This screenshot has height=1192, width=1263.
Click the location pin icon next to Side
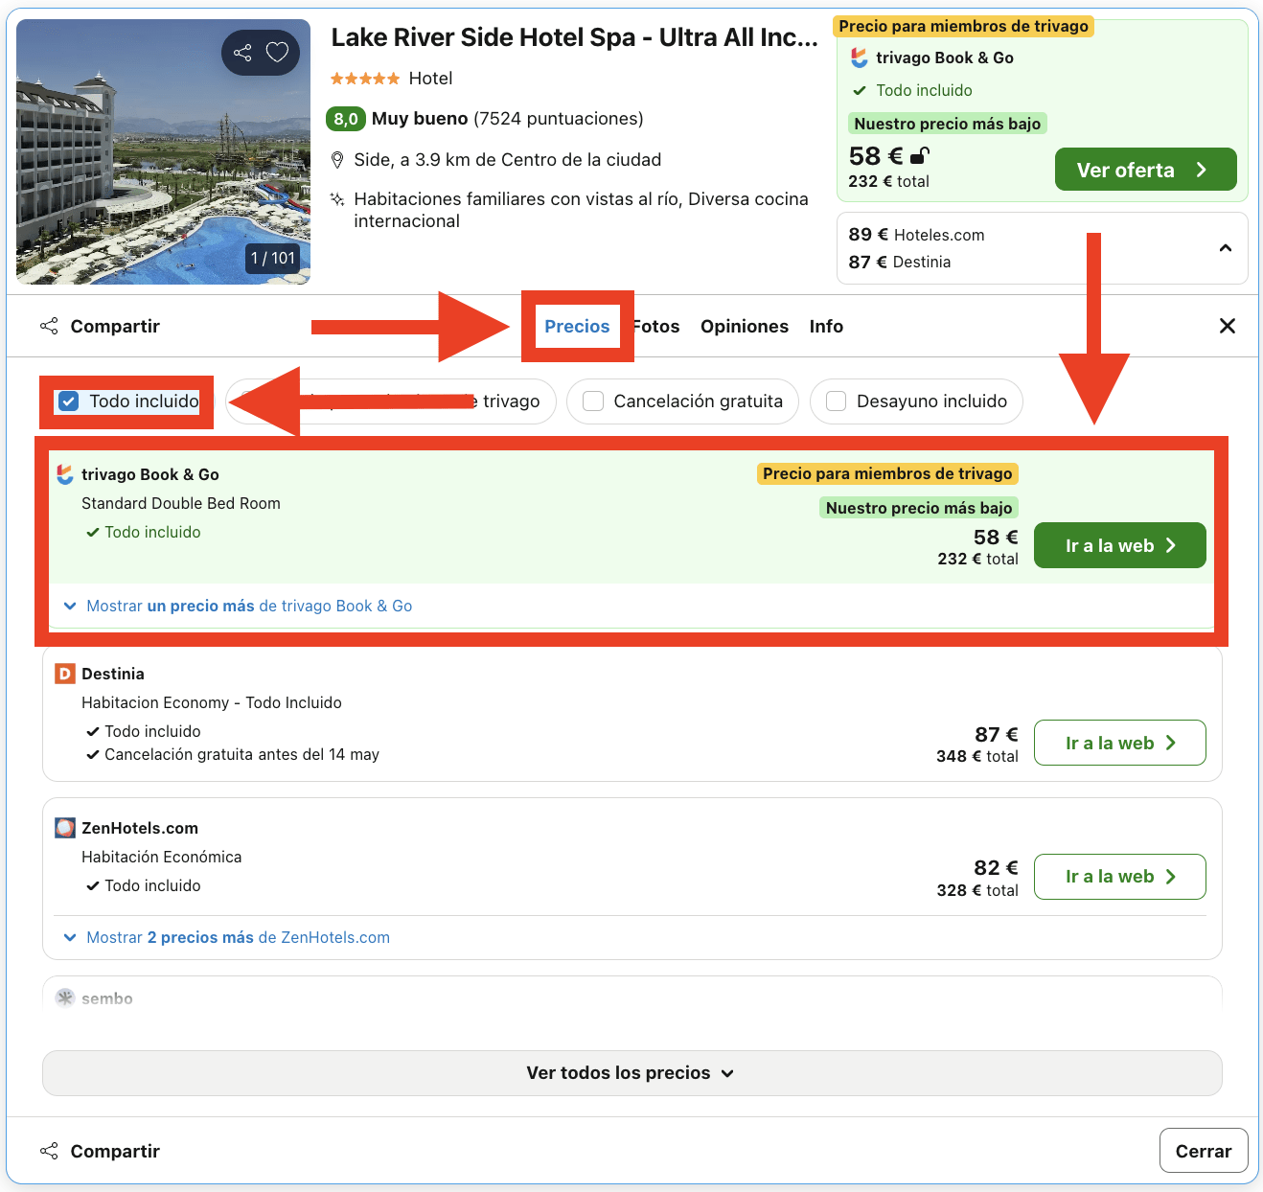(x=337, y=160)
